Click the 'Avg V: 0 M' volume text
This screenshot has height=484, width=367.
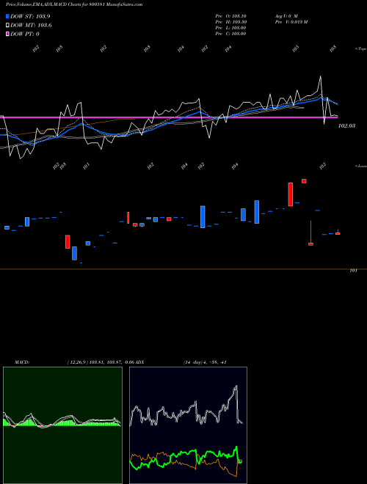click(286, 15)
